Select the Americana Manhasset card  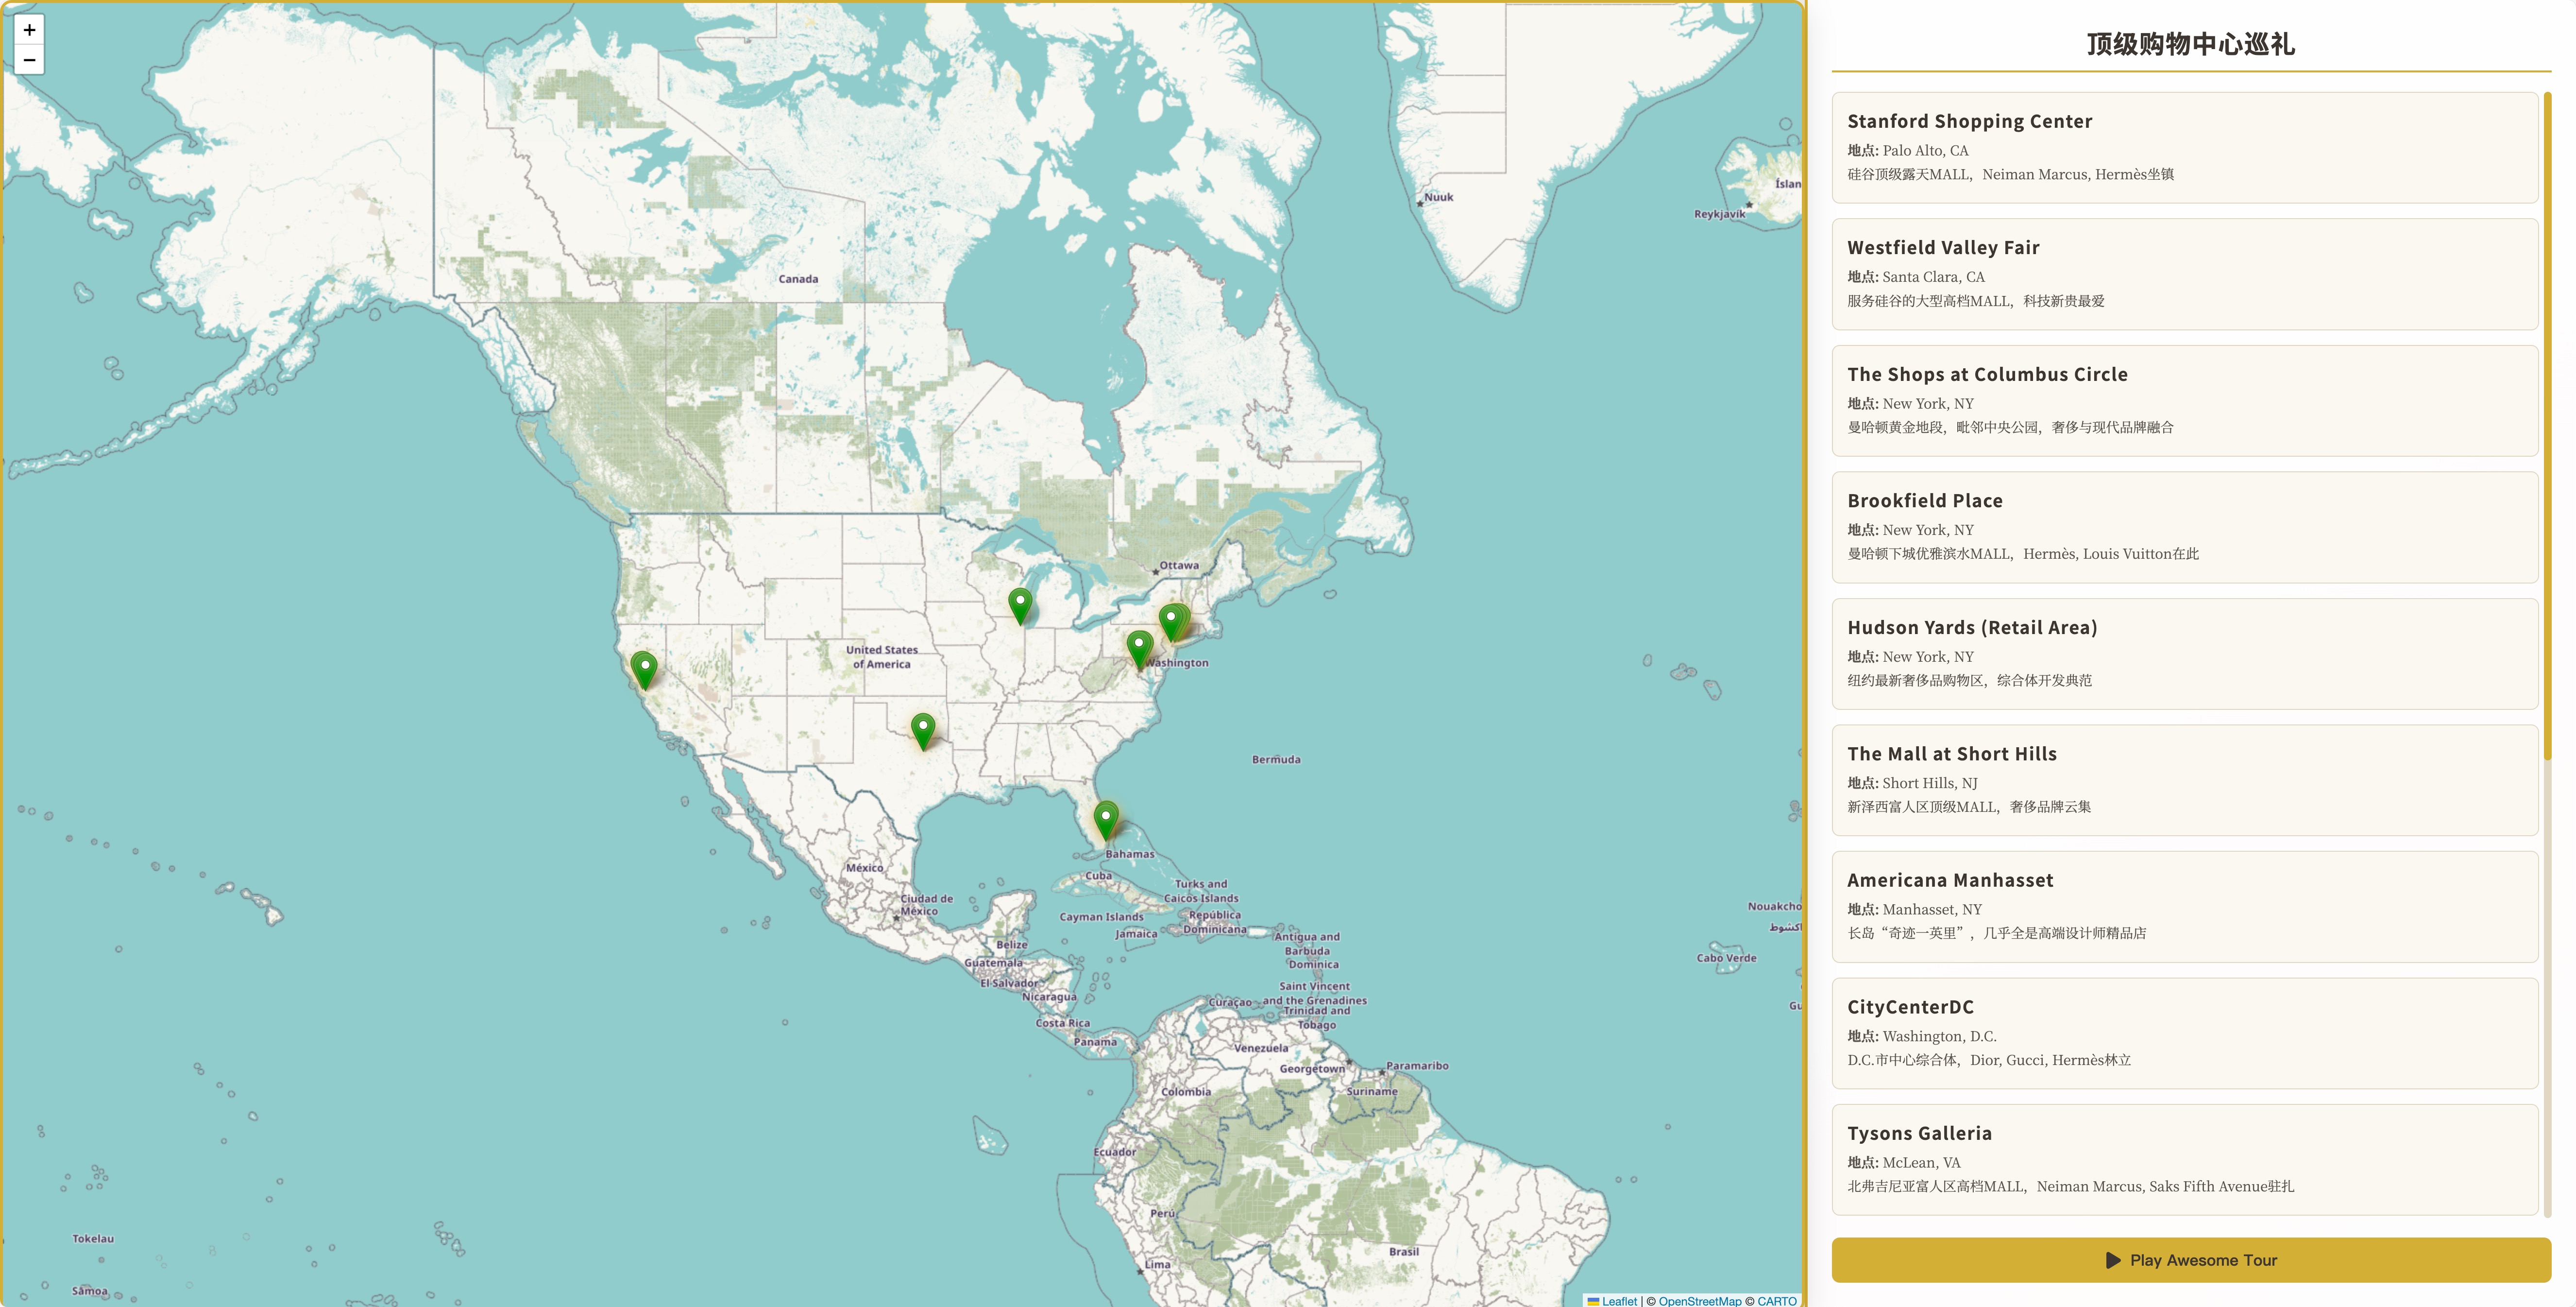(2185, 907)
